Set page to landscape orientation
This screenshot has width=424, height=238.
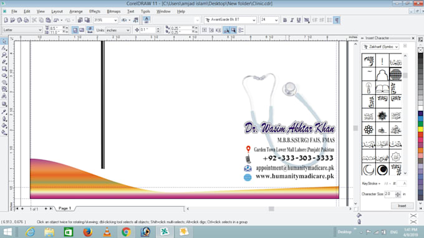[82, 30]
